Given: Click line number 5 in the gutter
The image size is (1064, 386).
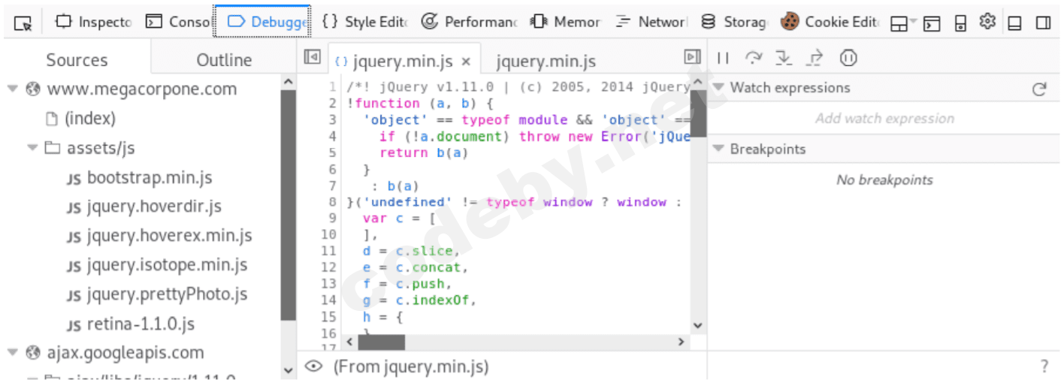Looking at the screenshot, I should point(332,152).
